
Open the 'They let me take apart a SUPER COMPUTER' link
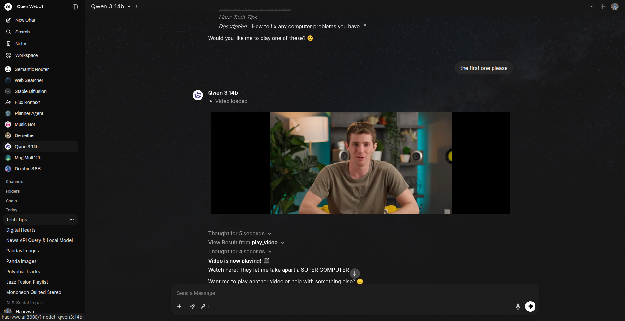coord(278,270)
